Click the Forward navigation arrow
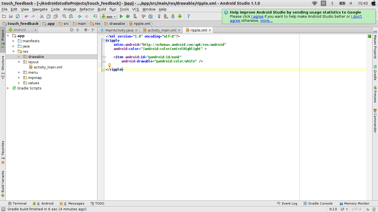The image size is (378, 212). [87, 17]
